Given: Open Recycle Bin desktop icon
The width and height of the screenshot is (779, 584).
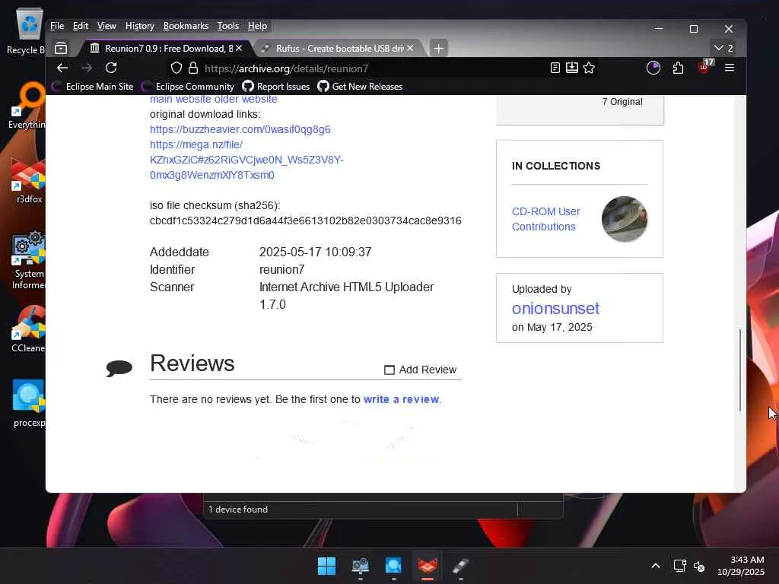Looking at the screenshot, I should [x=26, y=31].
